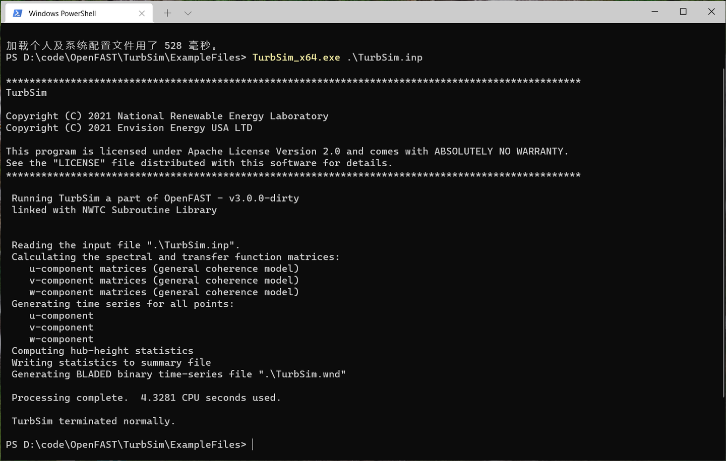This screenshot has height=461, width=726.
Task: Maximize the terminal window
Action: pyautogui.click(x=683, y=12)
